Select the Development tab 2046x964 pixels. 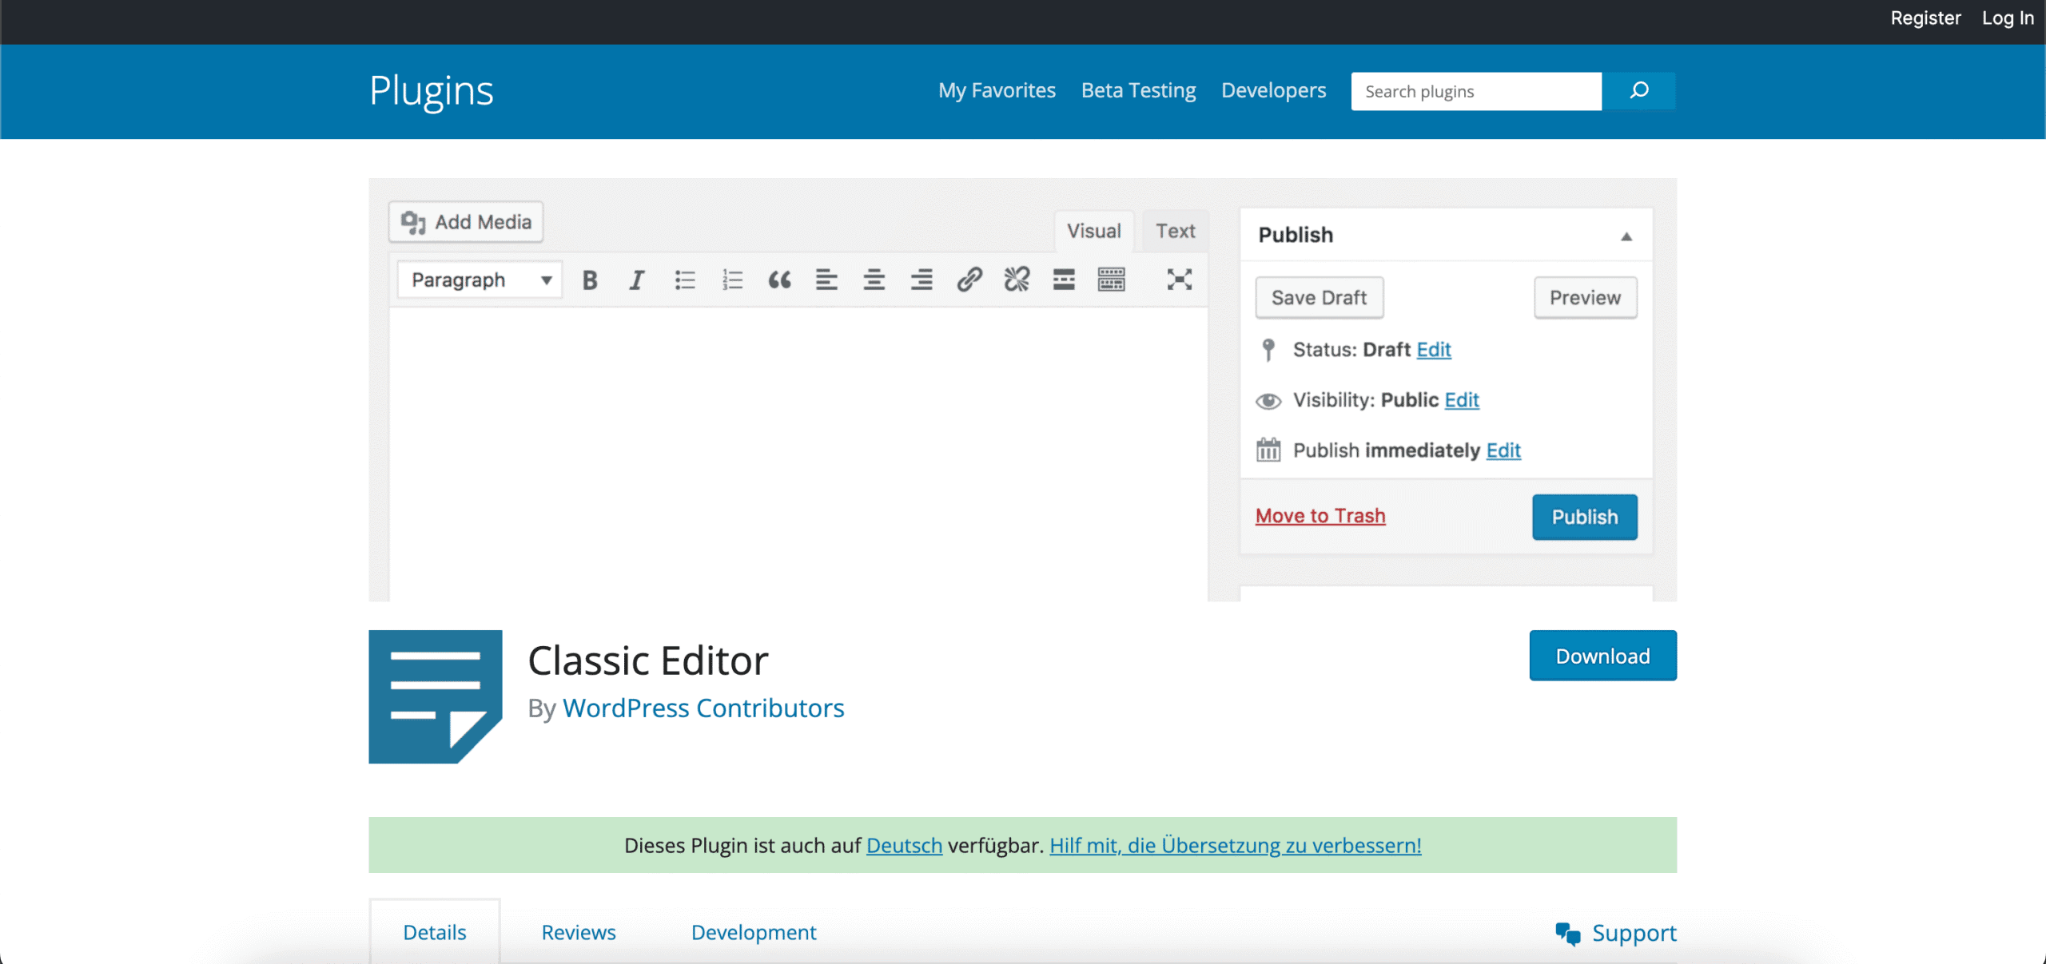[754, 932]
